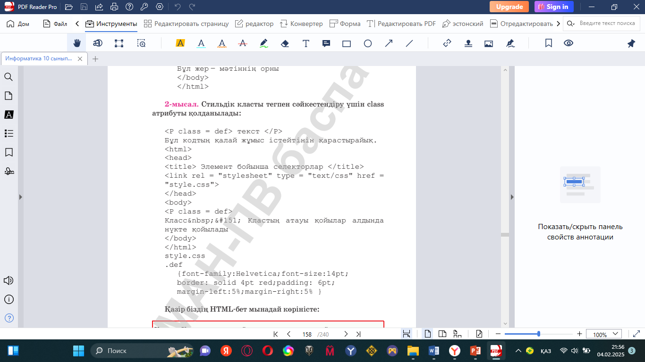This screenshot has height=362, width=645.
Task: Click the Sign in button
Action: [x=554, y=7]
